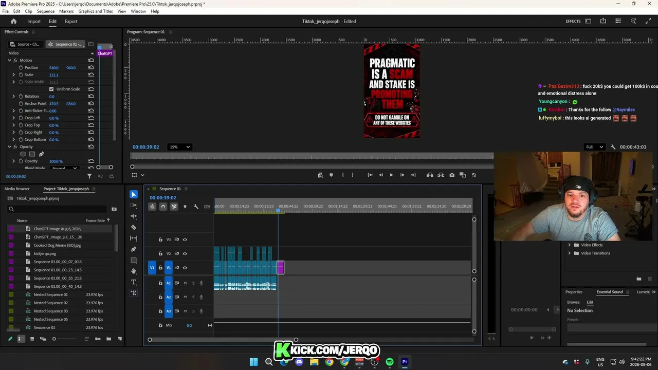Collapse the Motion effect group

click(9, 61)
